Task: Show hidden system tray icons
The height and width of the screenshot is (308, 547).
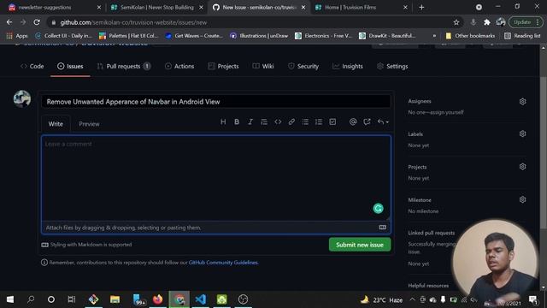Action: (x=412, y=299)
